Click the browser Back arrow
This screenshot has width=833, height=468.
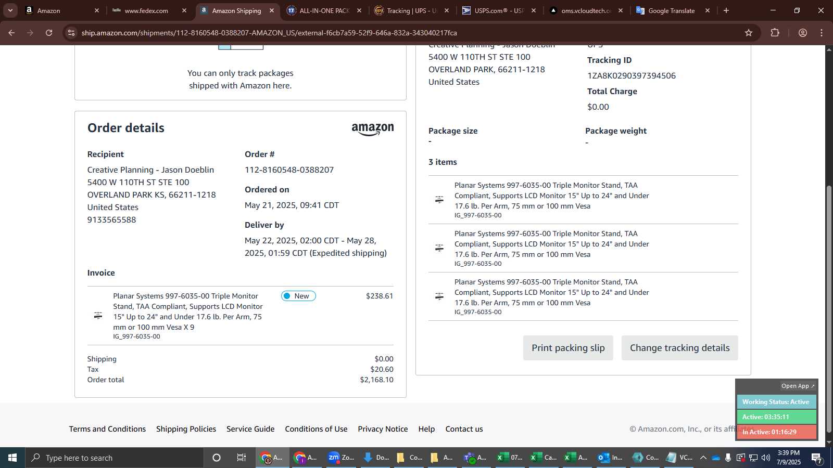tap(11, 33)
